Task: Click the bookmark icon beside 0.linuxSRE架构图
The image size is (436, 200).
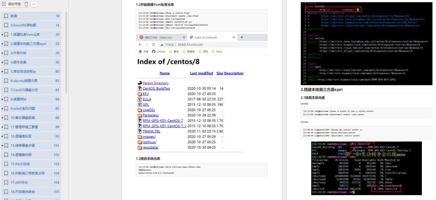Action: tap(6, 25)
